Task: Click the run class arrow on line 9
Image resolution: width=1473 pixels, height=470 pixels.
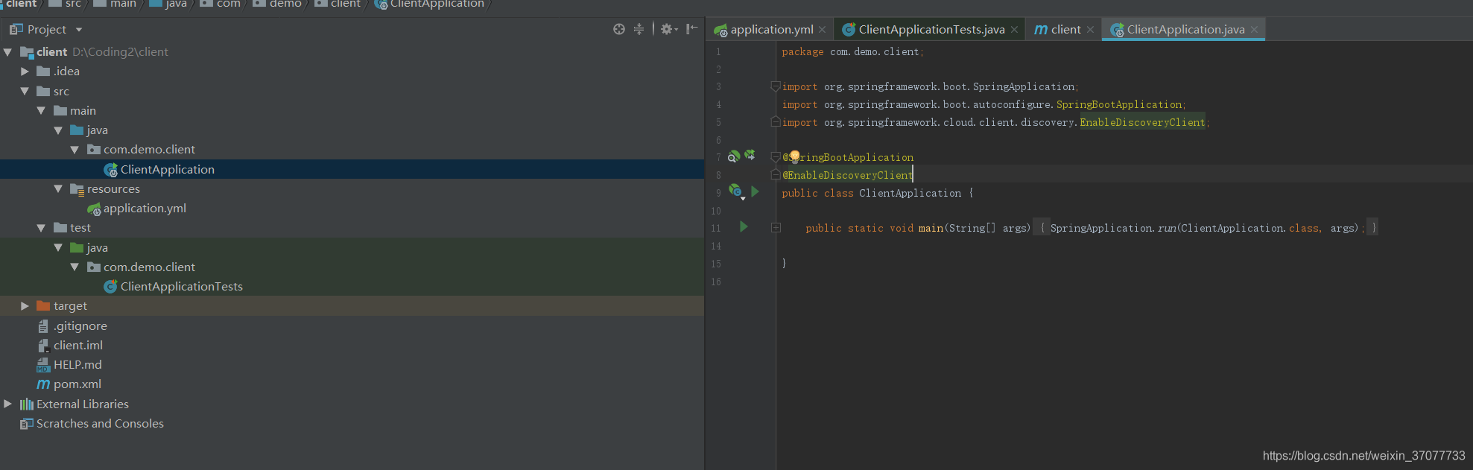Action: tap(755, 191)
